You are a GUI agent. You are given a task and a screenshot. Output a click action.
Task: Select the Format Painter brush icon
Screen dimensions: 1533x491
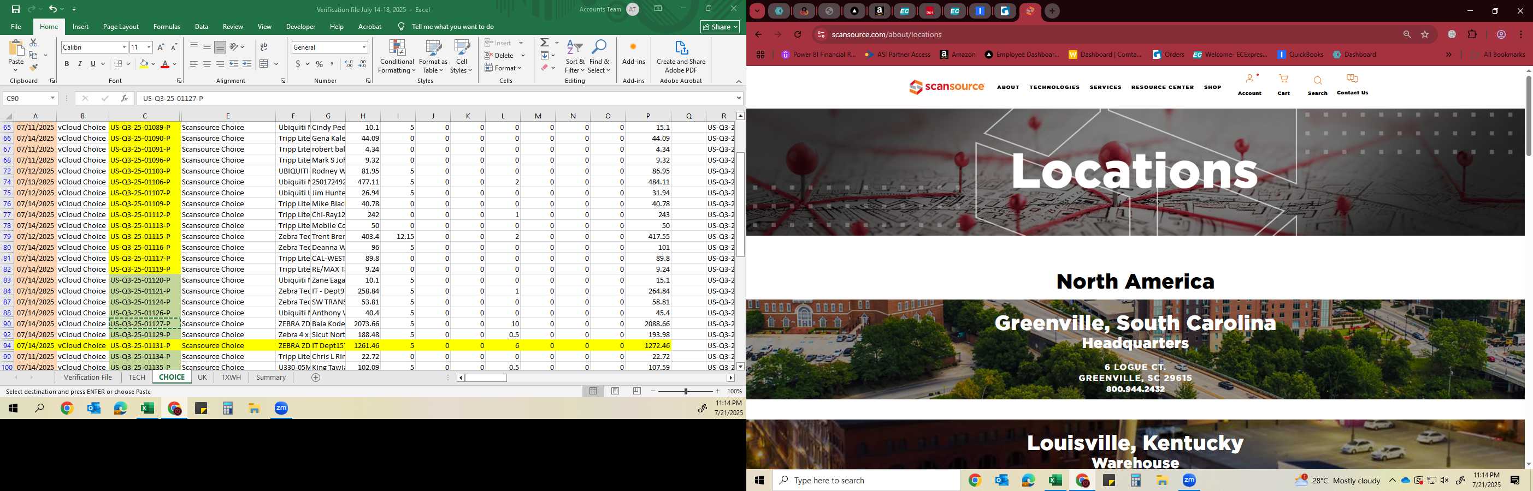pos(33,67)
